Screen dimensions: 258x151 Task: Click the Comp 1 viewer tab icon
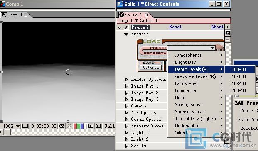(x=4, y=15)
